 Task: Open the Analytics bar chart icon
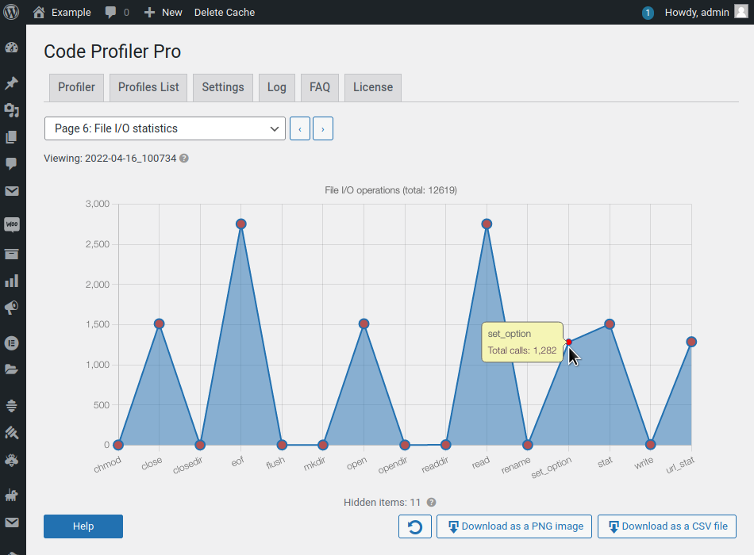pyautogui.click(x=12, y=281)
